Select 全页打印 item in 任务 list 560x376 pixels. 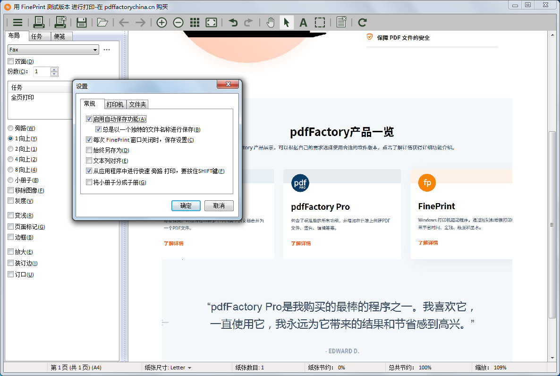point(23,97)
